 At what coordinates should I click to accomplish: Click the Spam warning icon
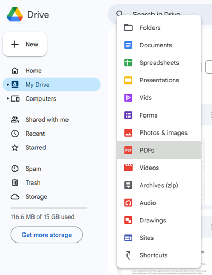point(15,169)
